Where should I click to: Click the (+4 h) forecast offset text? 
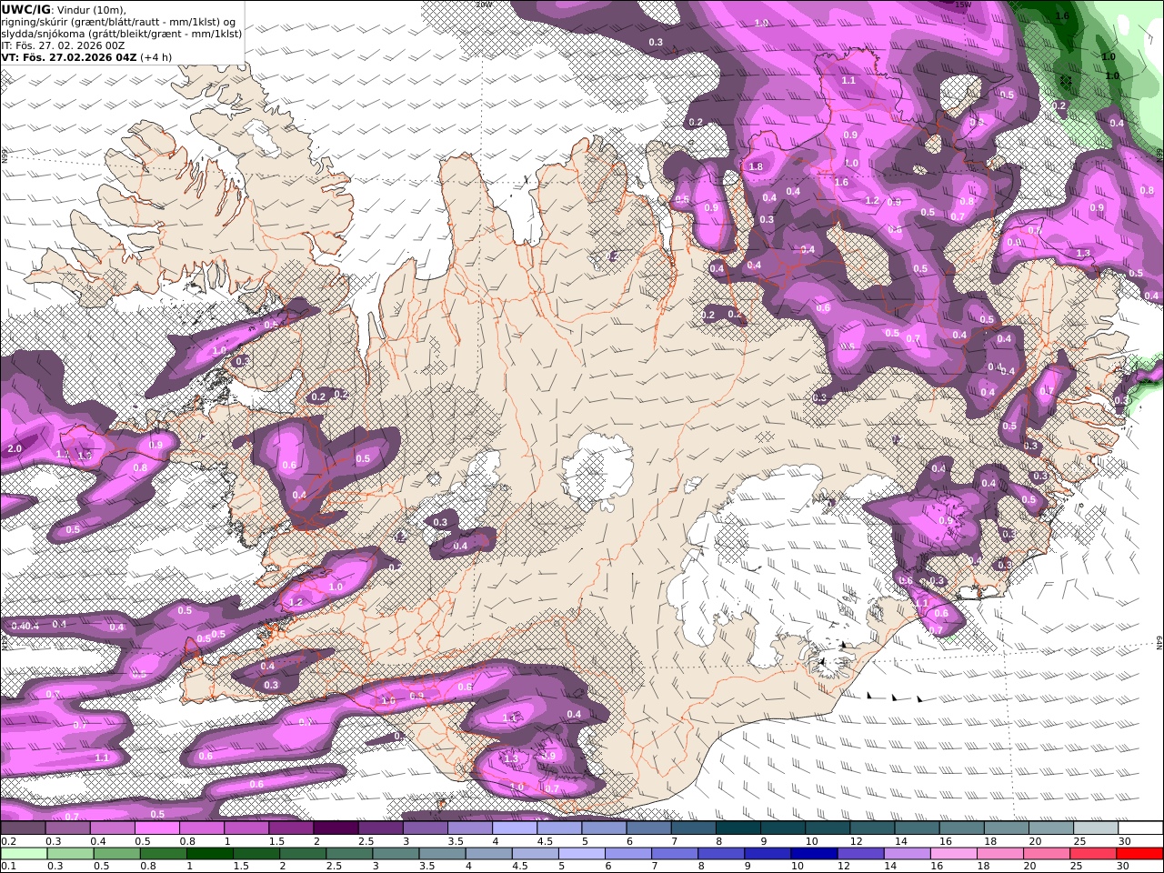pyautogui.click(x=156, y=56)
